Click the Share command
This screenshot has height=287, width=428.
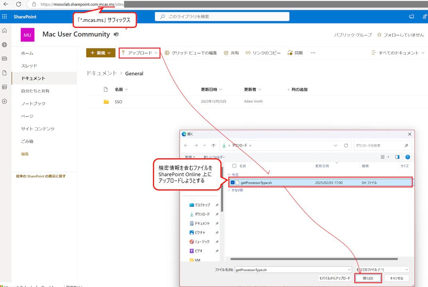[231, 53]
